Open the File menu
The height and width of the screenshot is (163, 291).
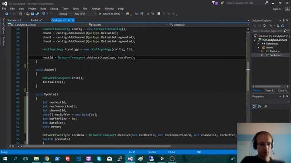4,9
